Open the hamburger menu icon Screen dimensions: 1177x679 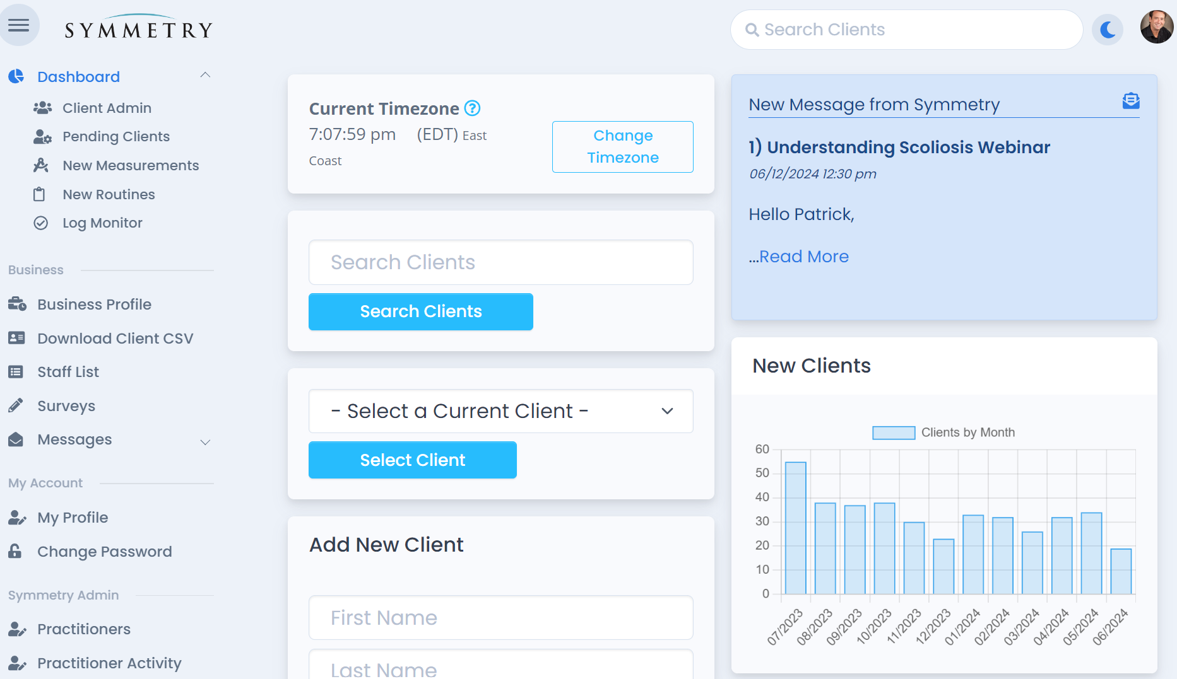coord(18,25)
